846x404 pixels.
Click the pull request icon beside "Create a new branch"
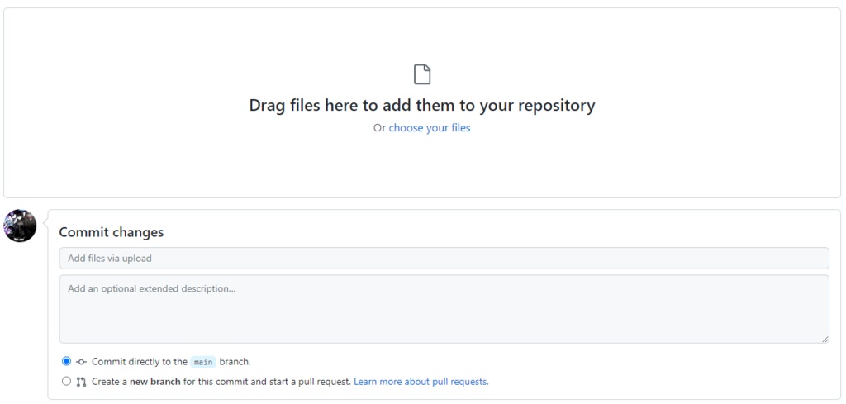(x=81, y=382)
